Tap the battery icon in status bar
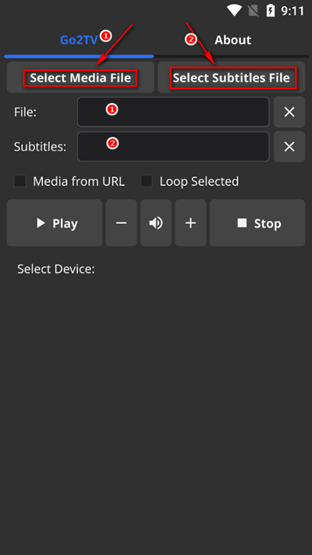Viewport: 312px width, 555px height. [x=271, y=11]
